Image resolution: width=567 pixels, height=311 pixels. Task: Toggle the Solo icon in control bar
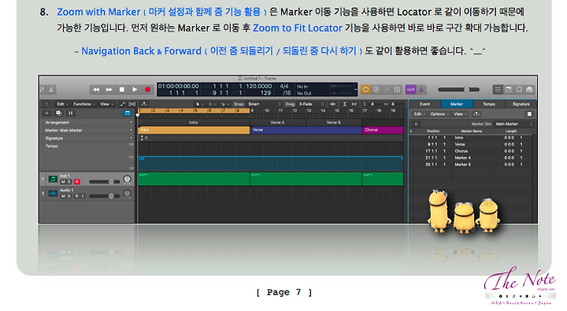397,89
